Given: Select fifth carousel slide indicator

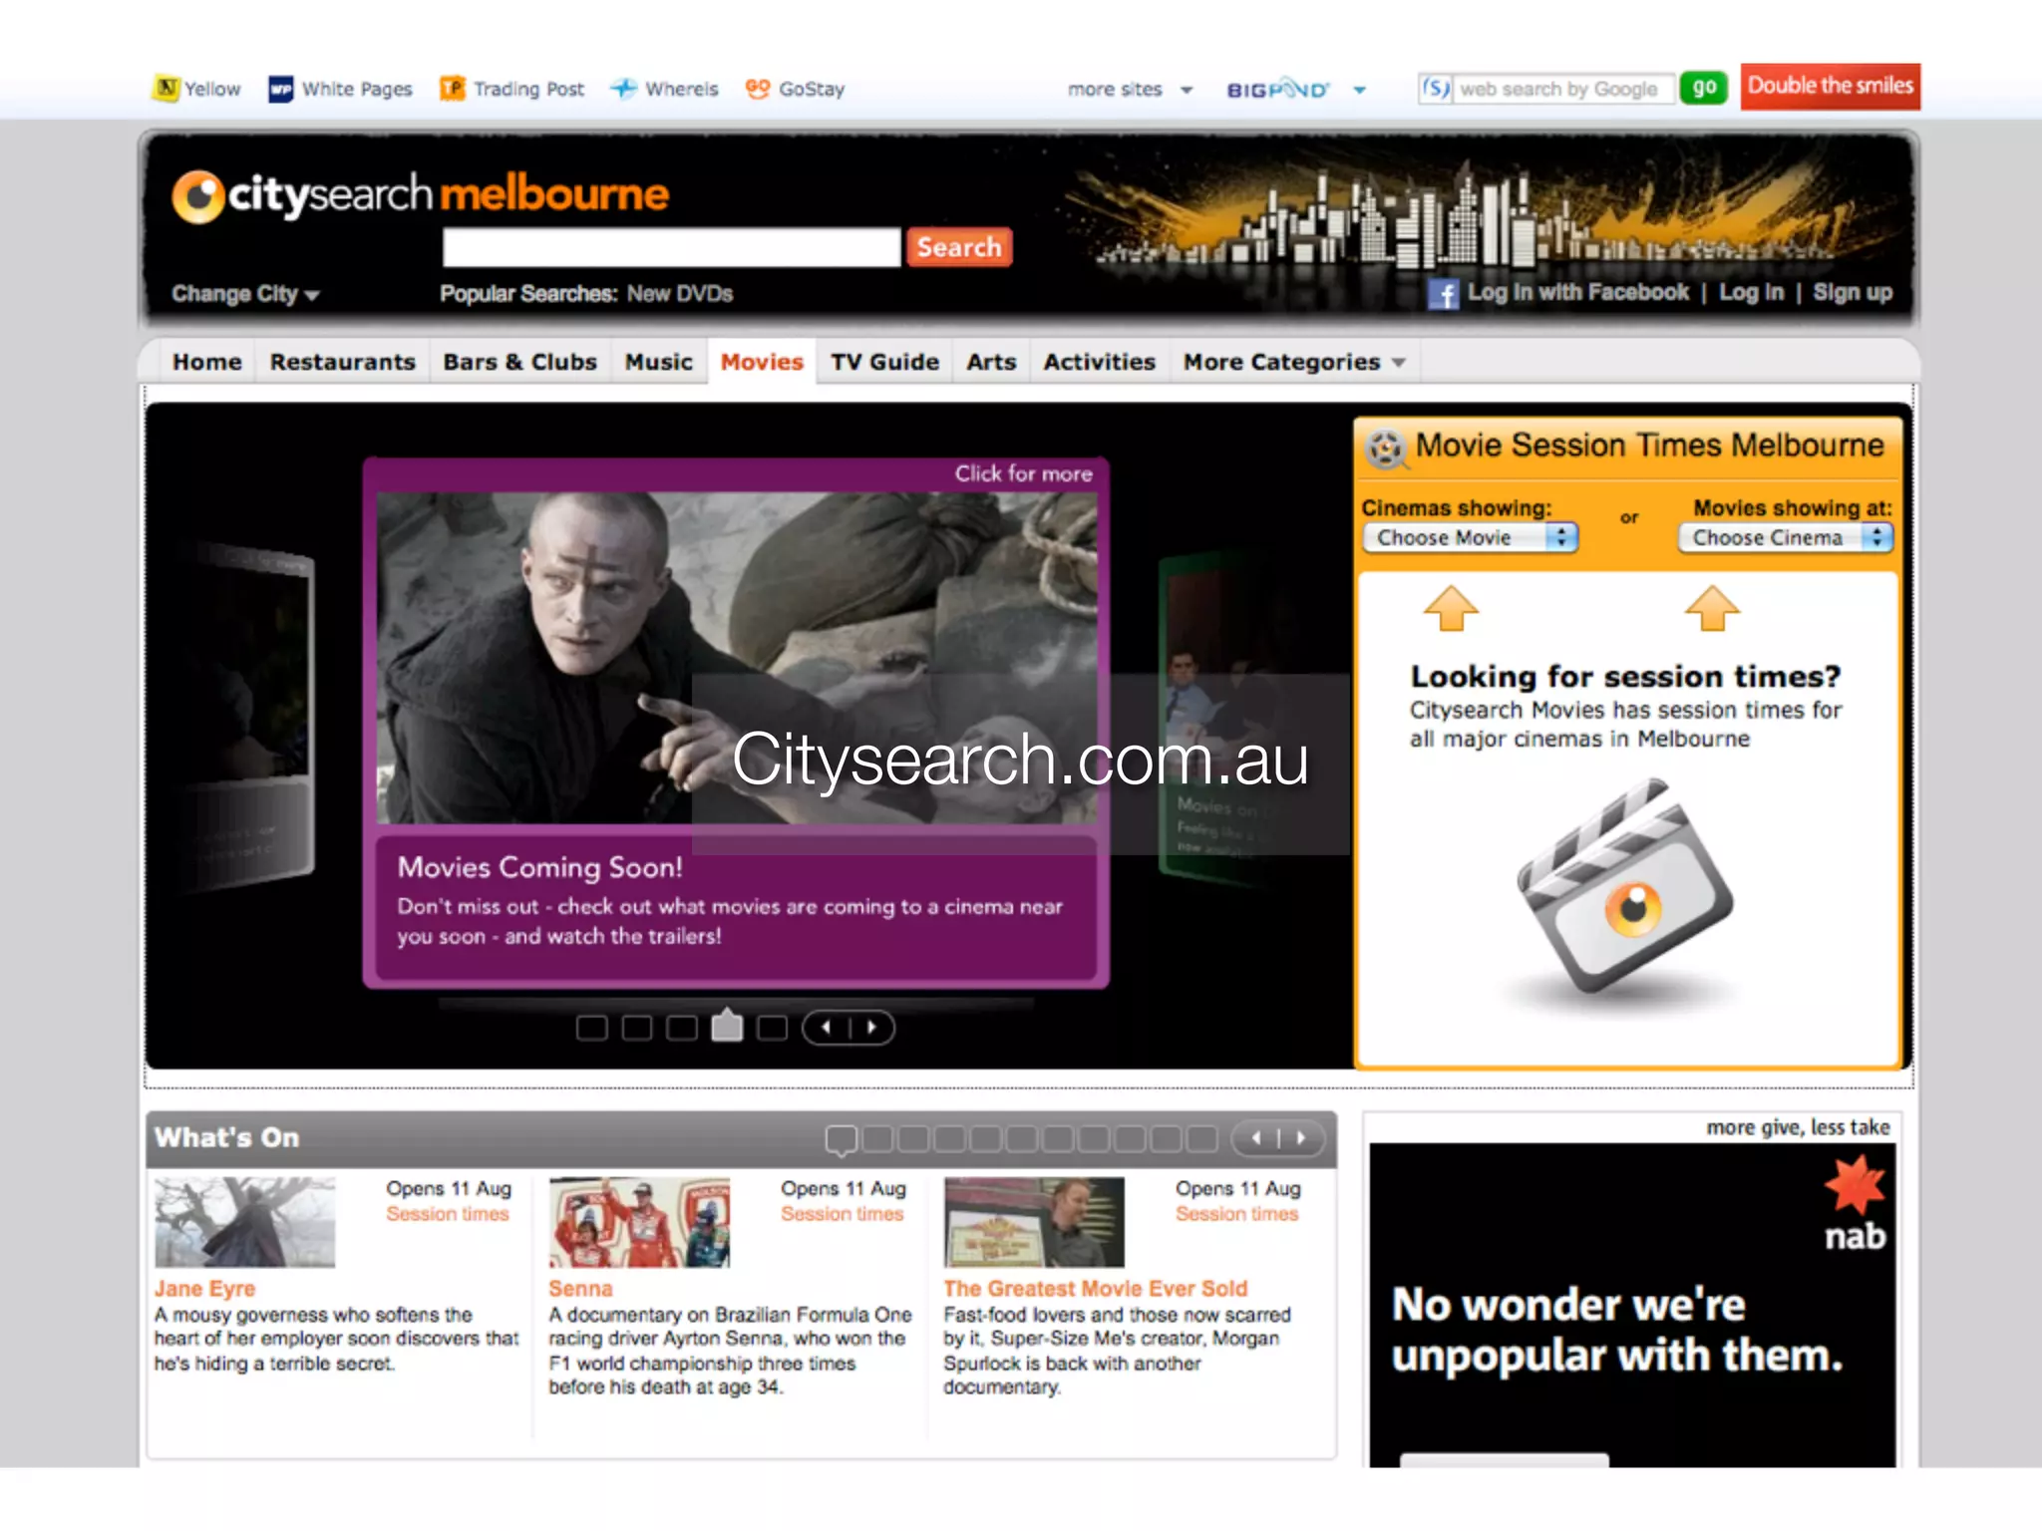Looking at the screenshot, I should tap(772, 1028).
